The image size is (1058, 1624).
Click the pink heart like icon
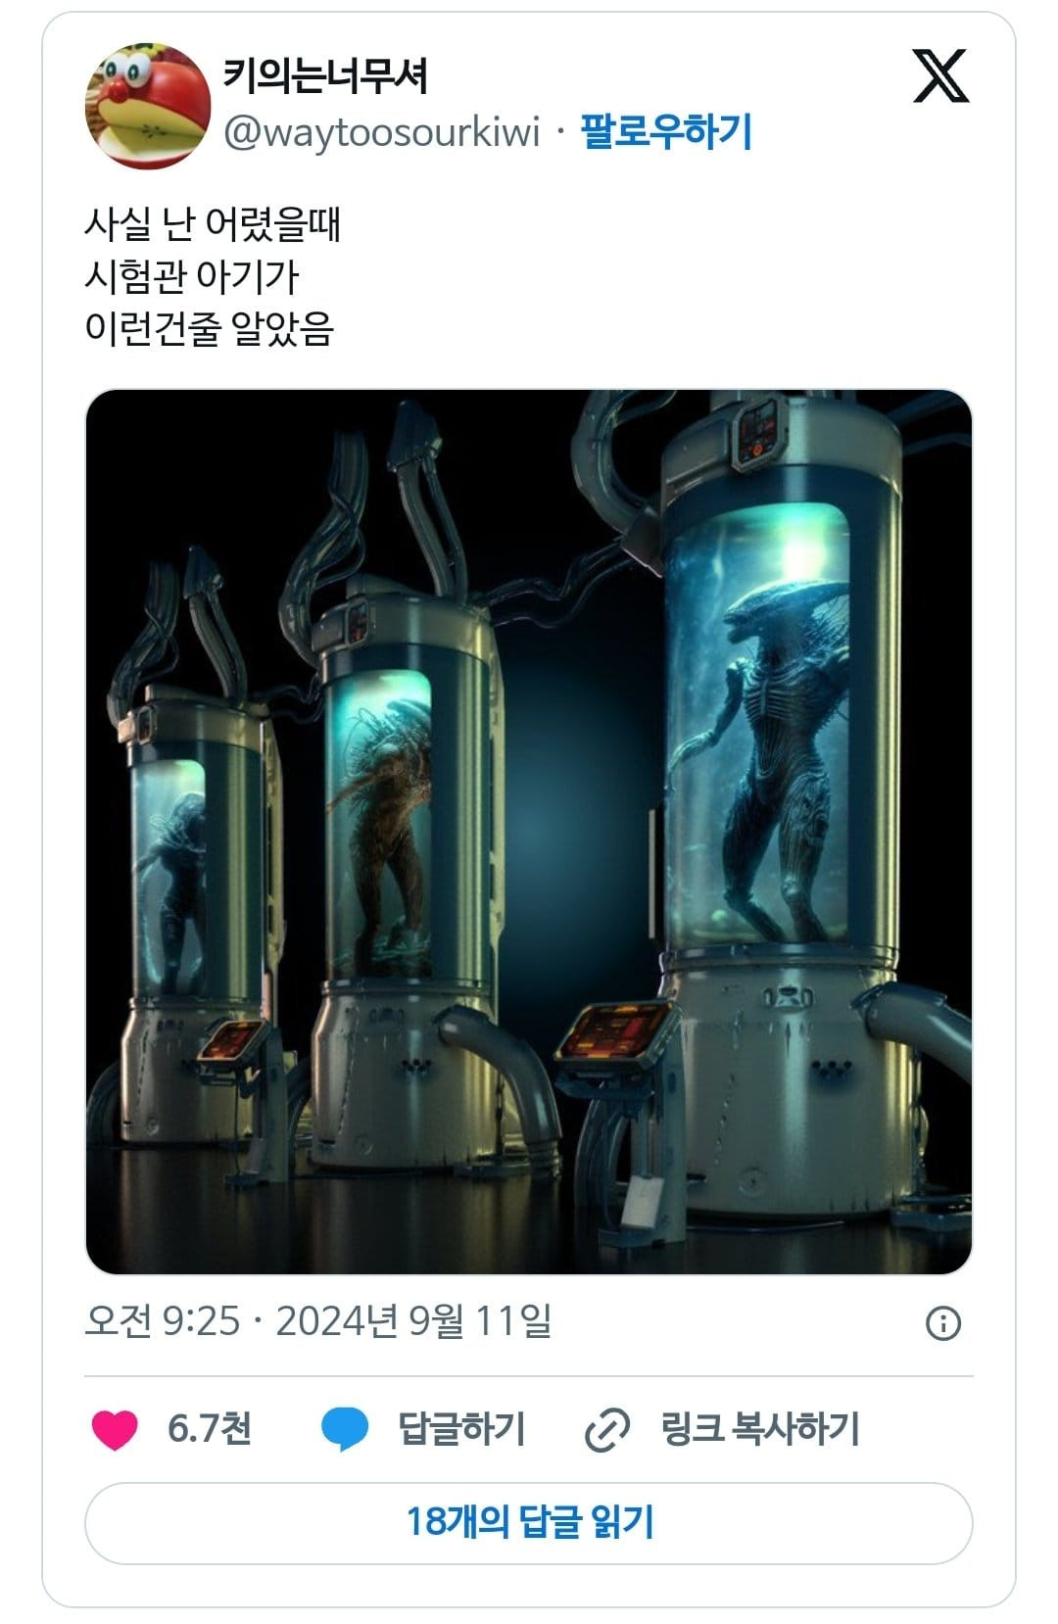coord(115,1429)
